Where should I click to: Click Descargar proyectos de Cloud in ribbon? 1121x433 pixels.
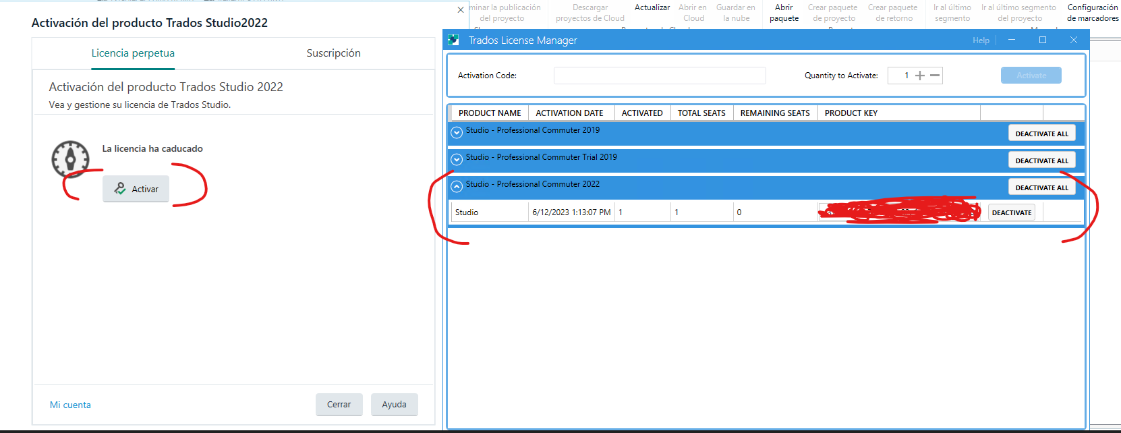590,13
